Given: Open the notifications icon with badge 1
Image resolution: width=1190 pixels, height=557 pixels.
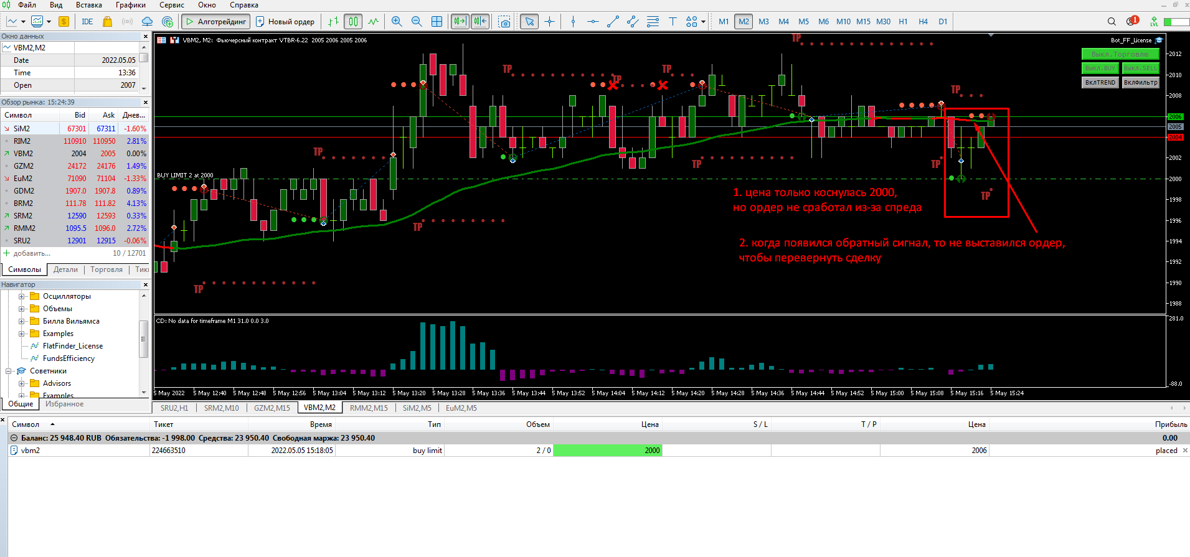Looking at the screenshot, I should tap(1132, 21).
